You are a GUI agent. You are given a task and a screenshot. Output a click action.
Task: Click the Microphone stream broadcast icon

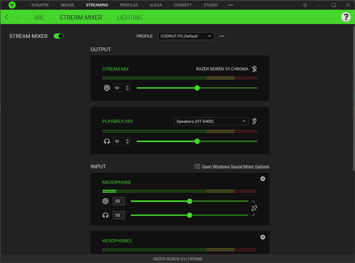point(105,201)
